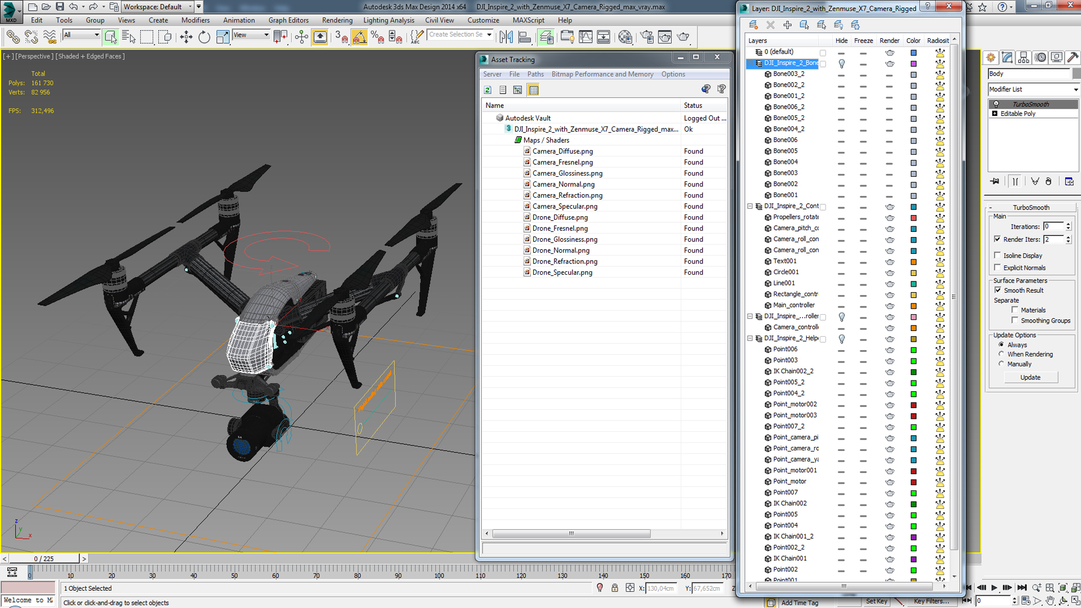Click Hide column header in Layer window
Viewport: 1081px width, 608px height.
click(841, 41)
